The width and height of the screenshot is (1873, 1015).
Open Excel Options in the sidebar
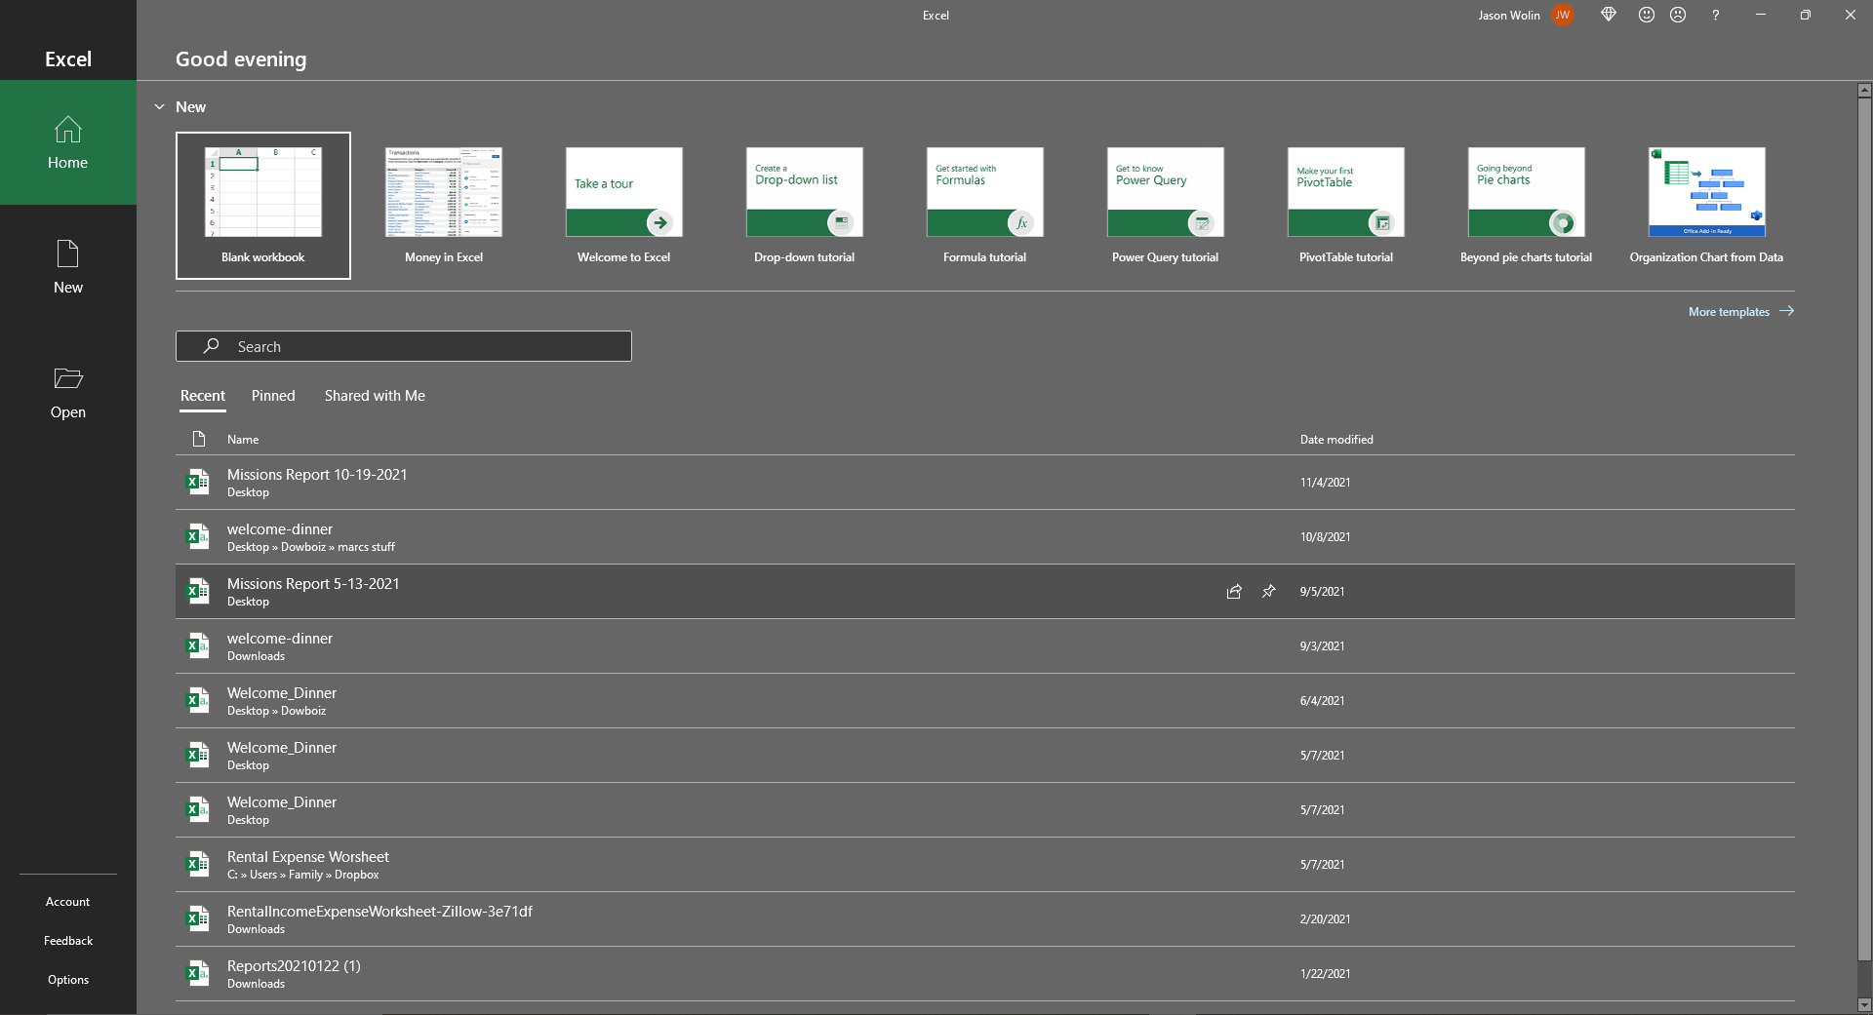tap(68, 980)
